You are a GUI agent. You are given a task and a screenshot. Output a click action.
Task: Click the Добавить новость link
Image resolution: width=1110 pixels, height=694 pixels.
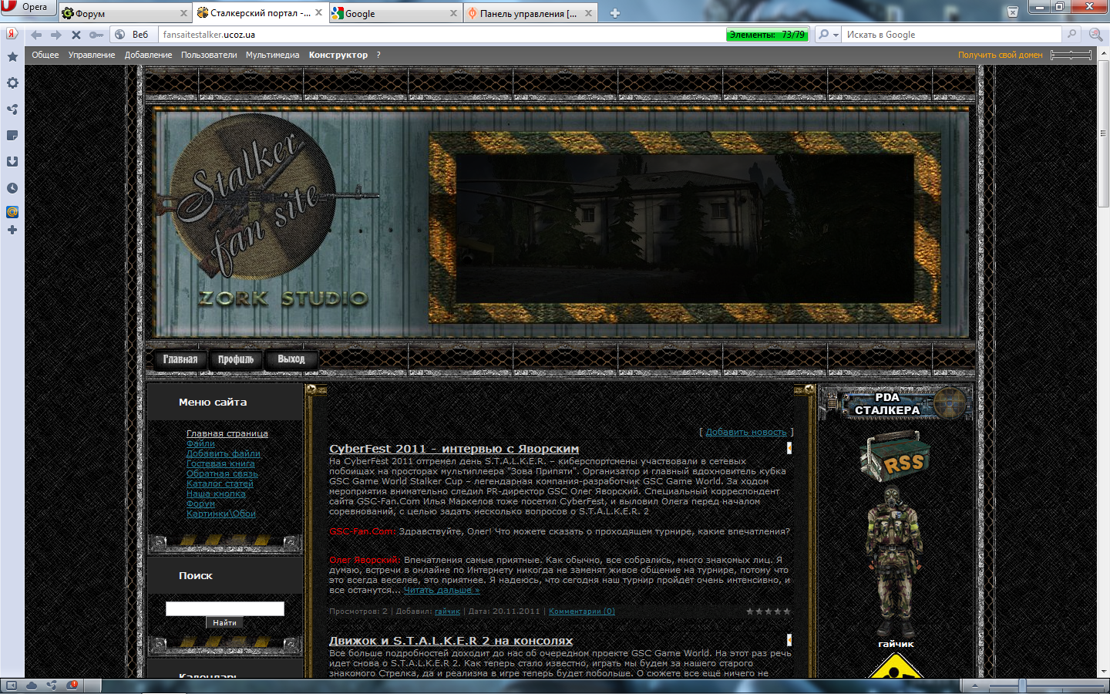click(x=746, y=432)
